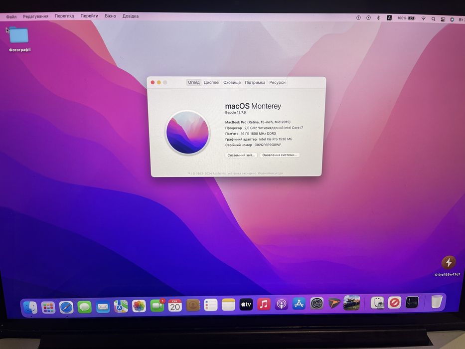Open the Photos app in Dock
This screenshot has height=349, width=465.
pos(139,306)
